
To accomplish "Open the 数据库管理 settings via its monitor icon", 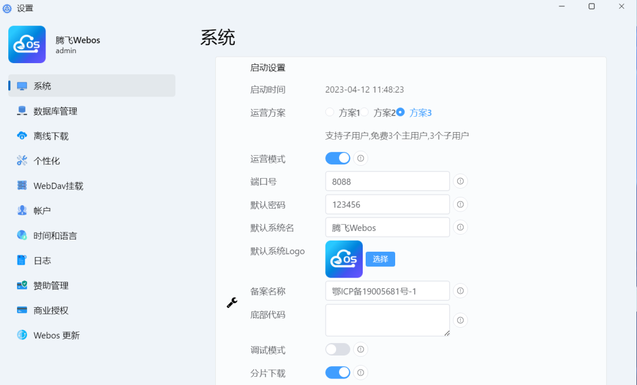I will 22,111.
